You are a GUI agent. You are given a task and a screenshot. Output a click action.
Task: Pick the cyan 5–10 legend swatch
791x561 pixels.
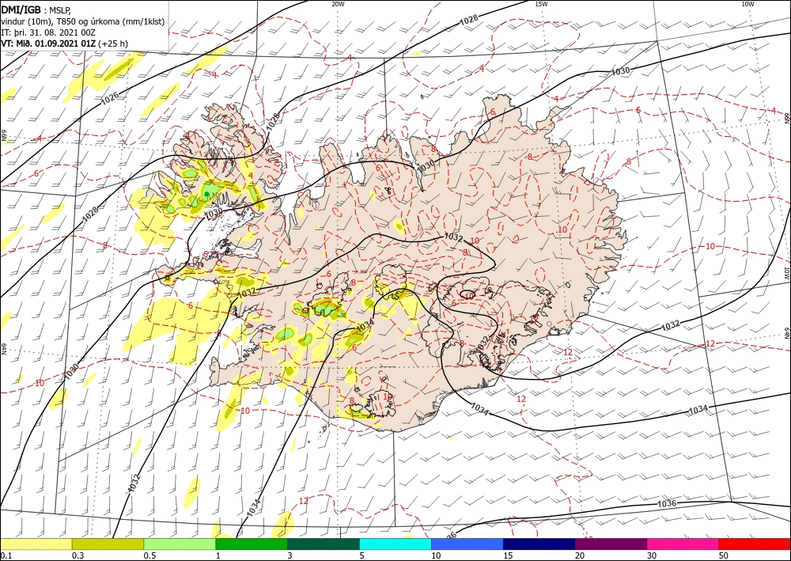click(395, 544)
